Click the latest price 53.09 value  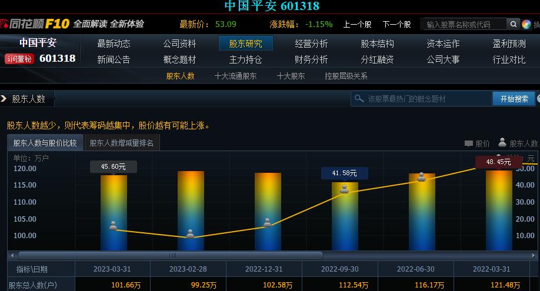[x=225, y=24]
